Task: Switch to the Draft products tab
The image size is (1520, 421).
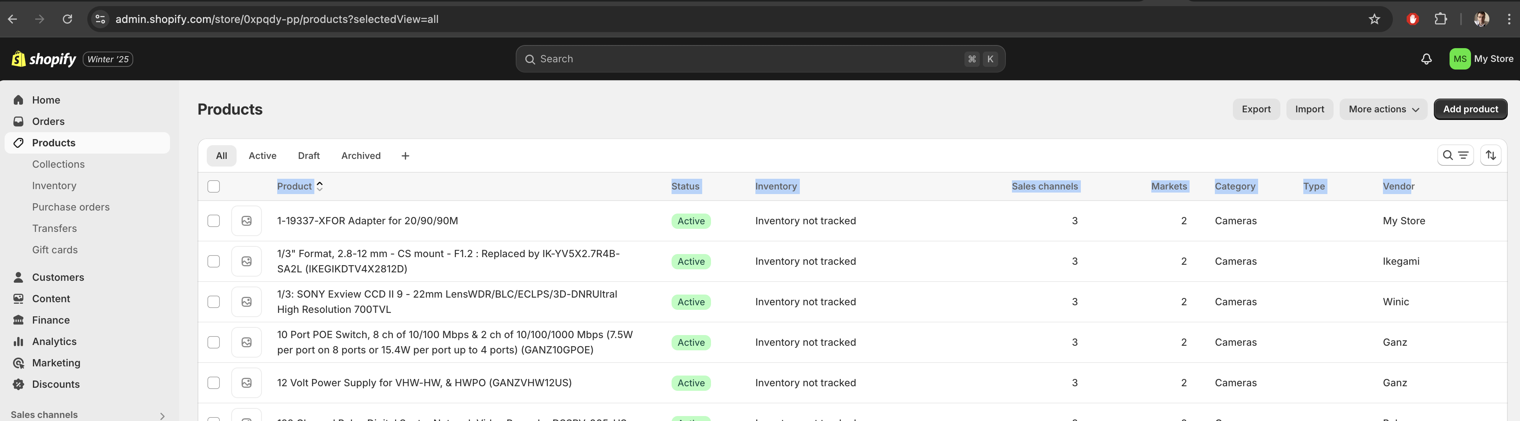Action: pyautogui.click(x=309, y=155)
